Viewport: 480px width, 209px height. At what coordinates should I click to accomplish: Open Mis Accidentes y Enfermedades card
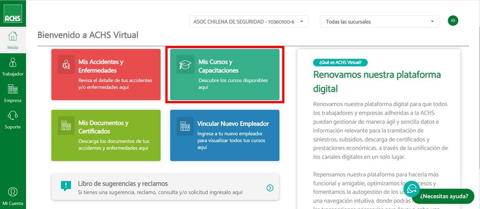point(106,75)
